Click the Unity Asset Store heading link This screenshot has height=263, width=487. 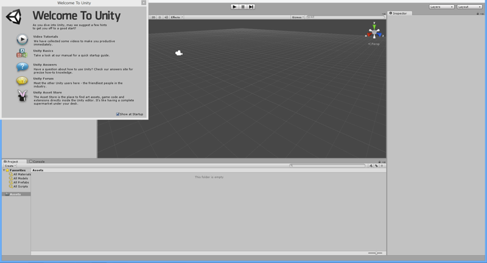tap(47, 92)
